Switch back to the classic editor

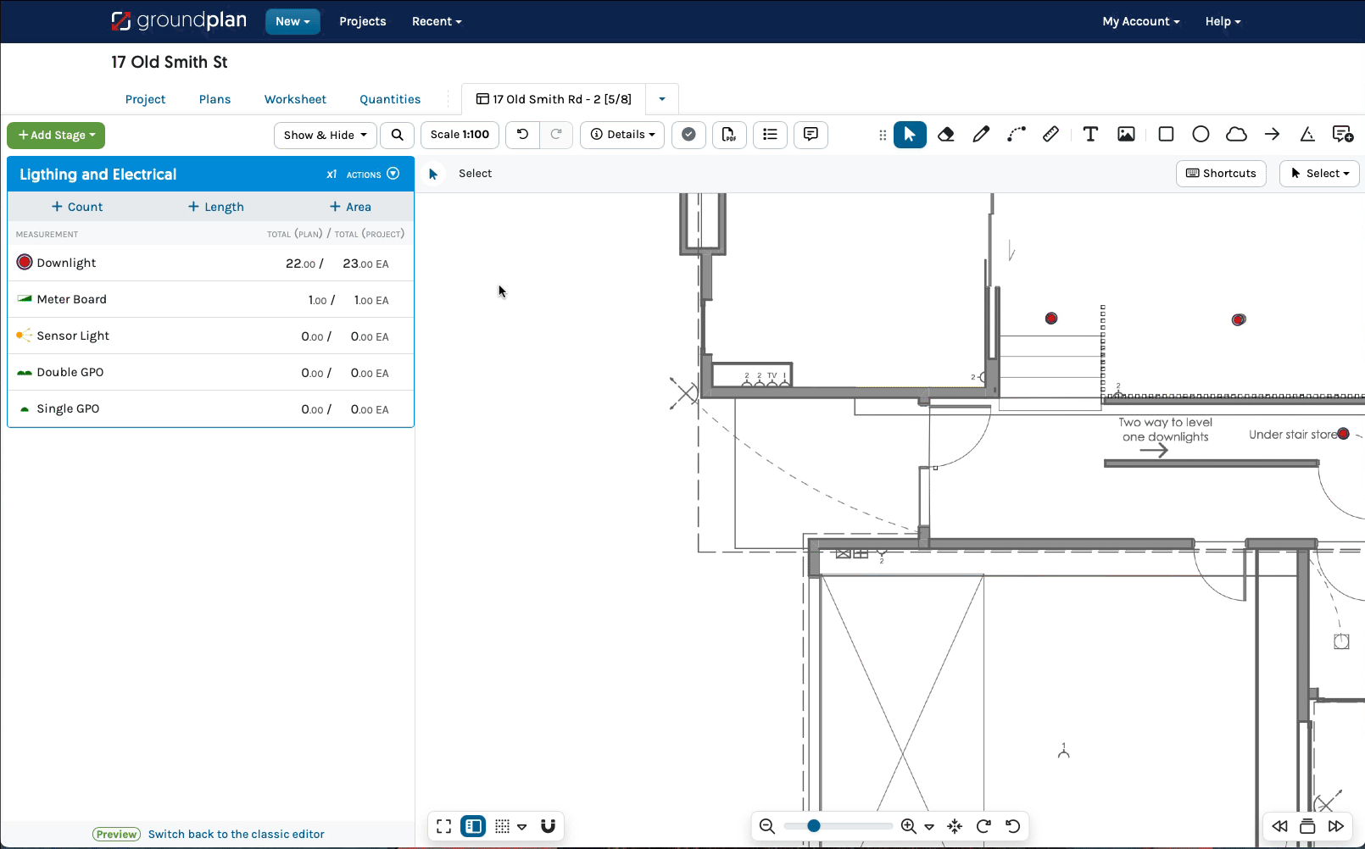[236, 834]
